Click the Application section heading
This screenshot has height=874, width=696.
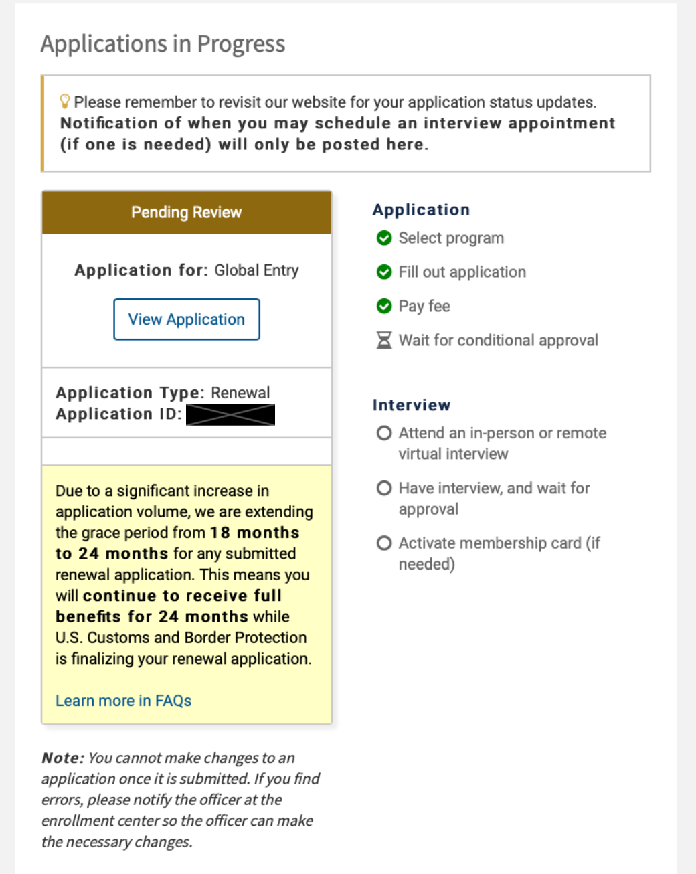pos(421,209)
